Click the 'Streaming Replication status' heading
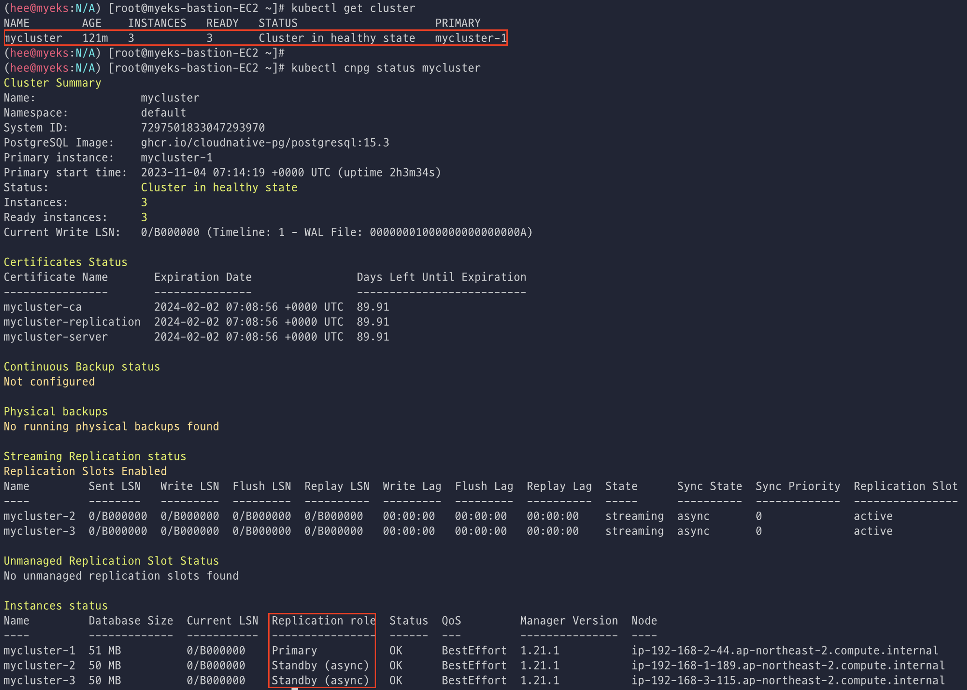Viewport: 967px width, 690px height. click(95, 457)
